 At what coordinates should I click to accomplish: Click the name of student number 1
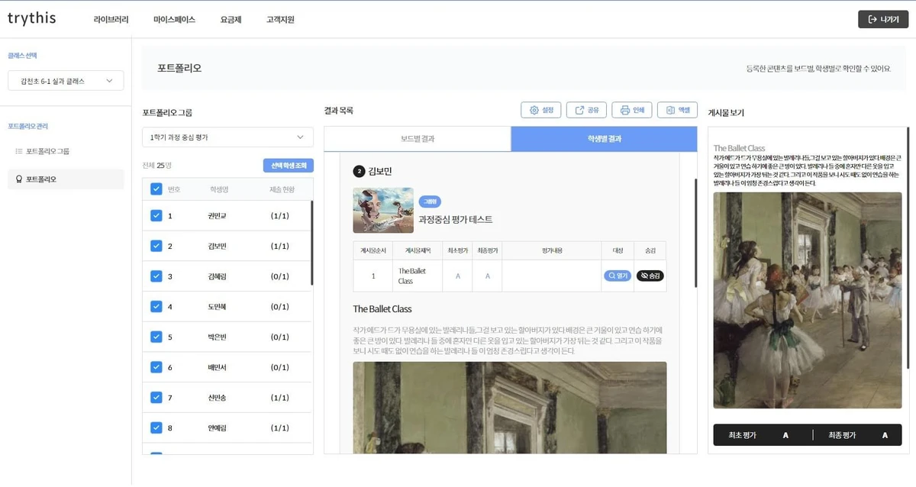tap(217, 216)
